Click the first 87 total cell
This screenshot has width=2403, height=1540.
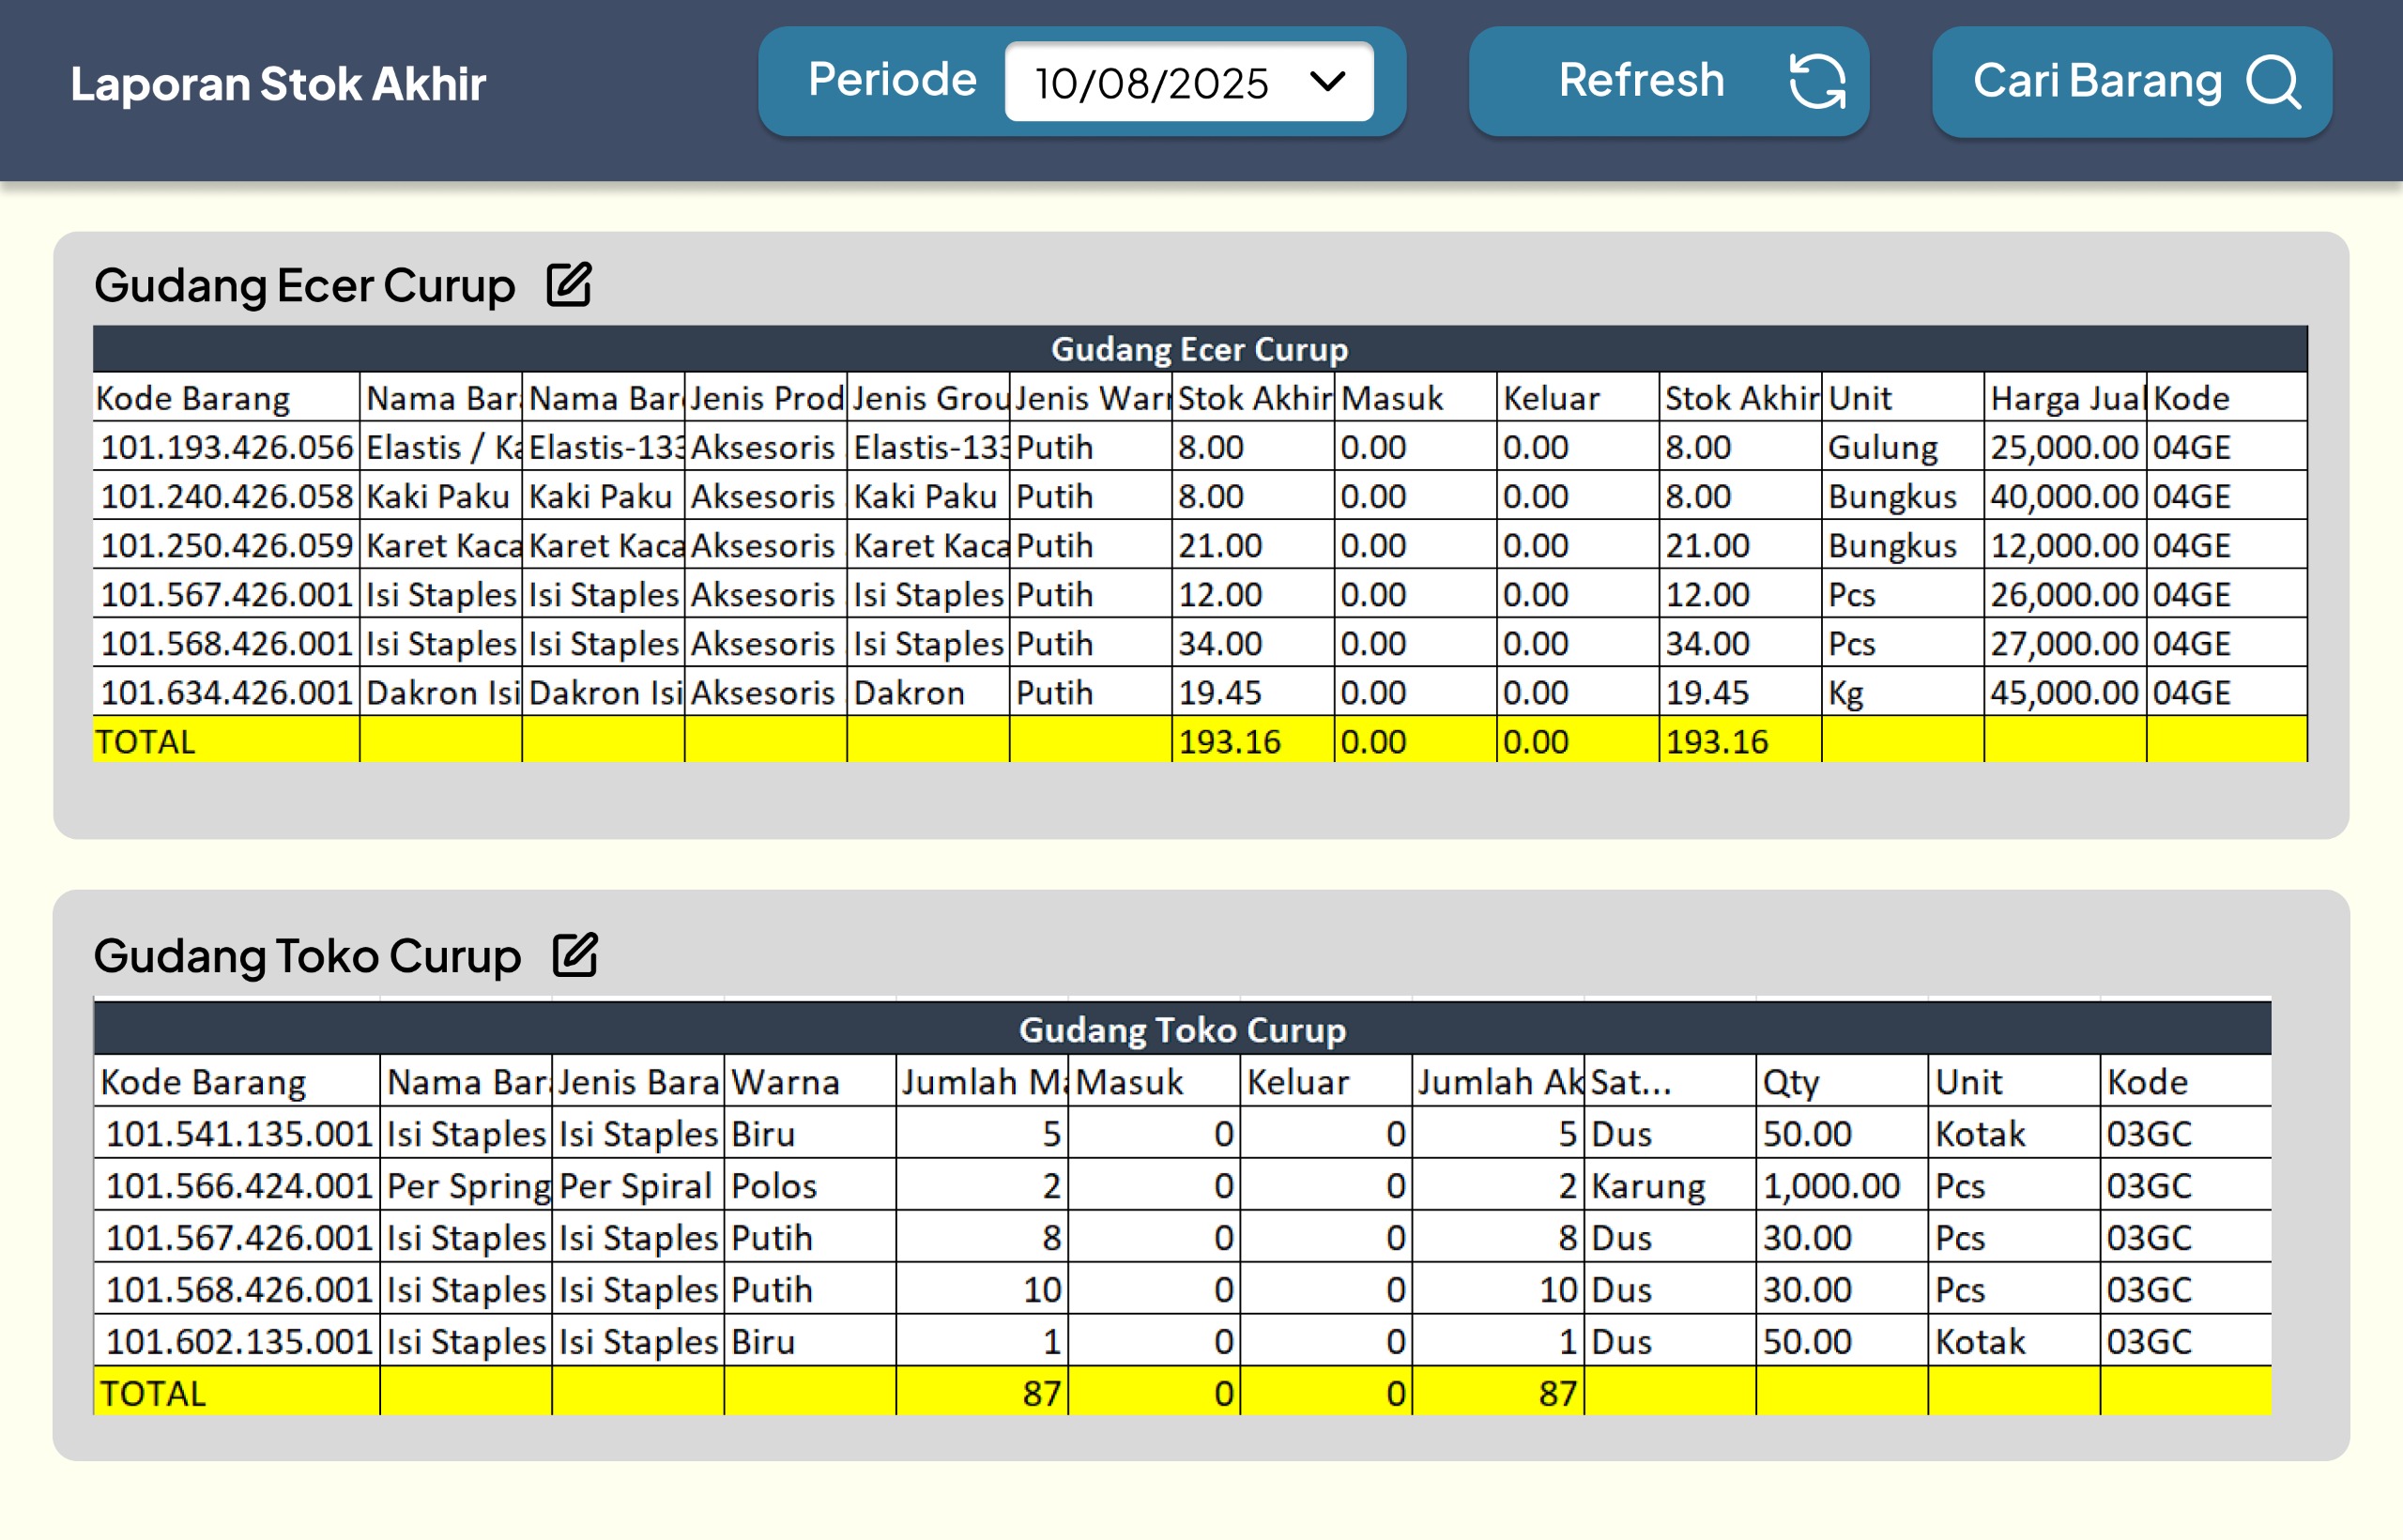(x=982, y=1392)
